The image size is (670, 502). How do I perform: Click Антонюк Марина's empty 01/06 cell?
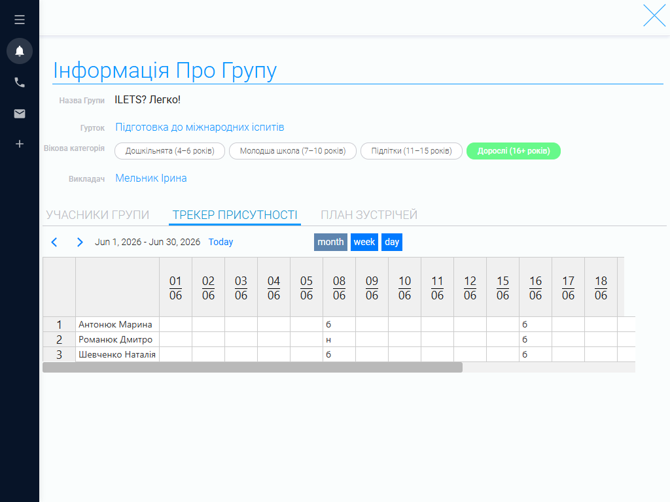click(175, 324)
